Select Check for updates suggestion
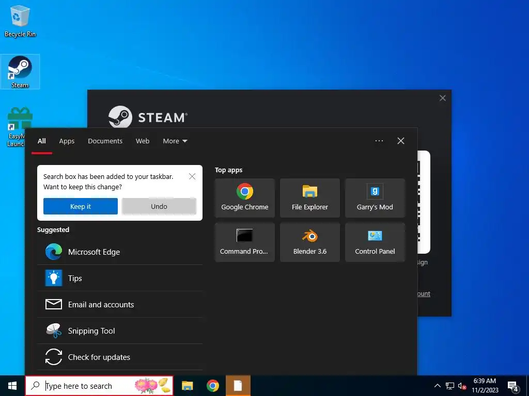529x396 pixels. 120,357
